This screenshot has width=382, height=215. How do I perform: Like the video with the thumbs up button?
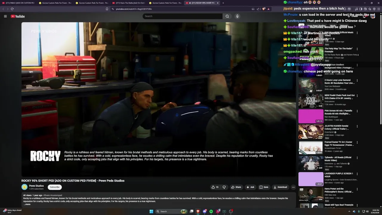click(215, 187)
